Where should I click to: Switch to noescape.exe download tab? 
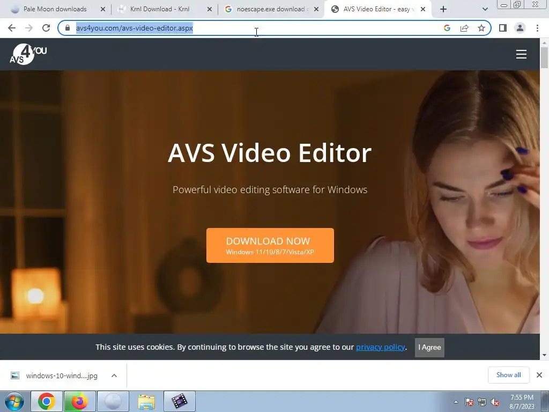click(x=270, y=9)
